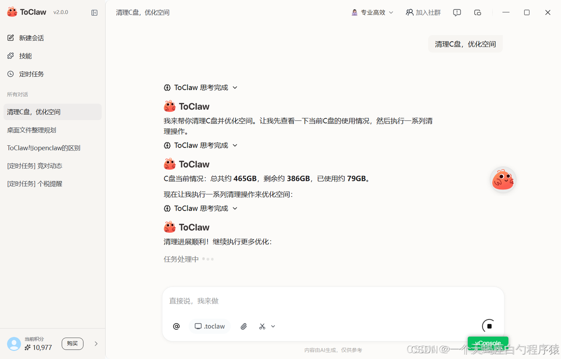Open the feedback speech-bubble icon in the titlebar
This screenshot has height=359, width=561.
coord(457,12)
